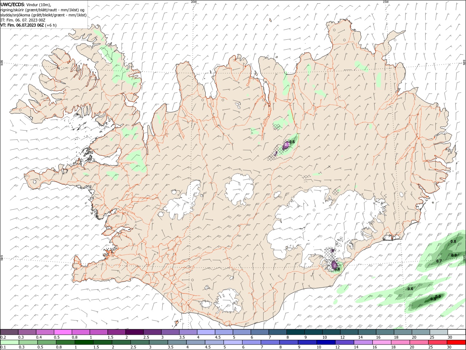Pick the lavender snow swatch starting at 4

point(206,332)
